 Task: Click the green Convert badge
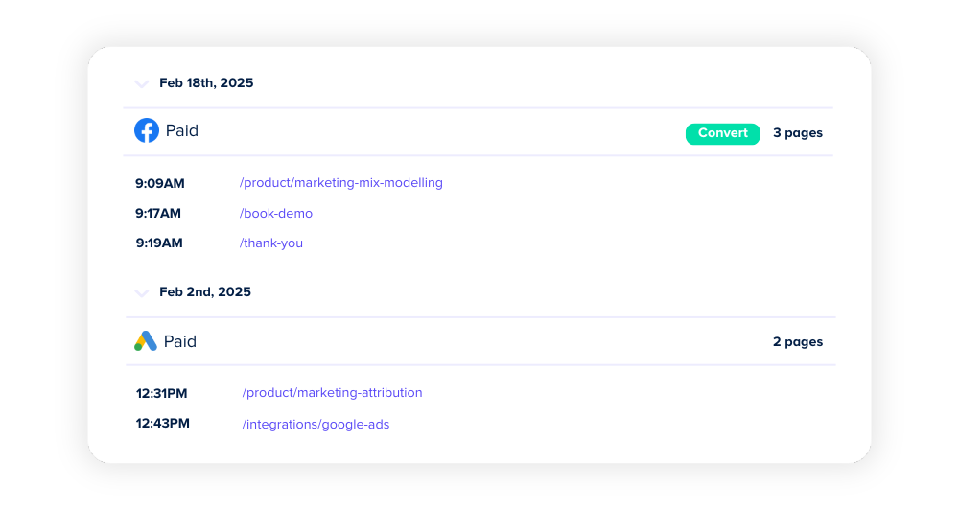tap(722, 133)
